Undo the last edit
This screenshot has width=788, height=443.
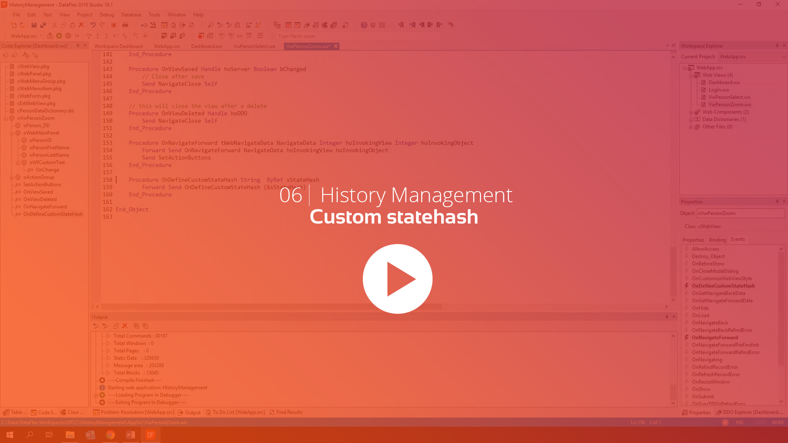93,25
